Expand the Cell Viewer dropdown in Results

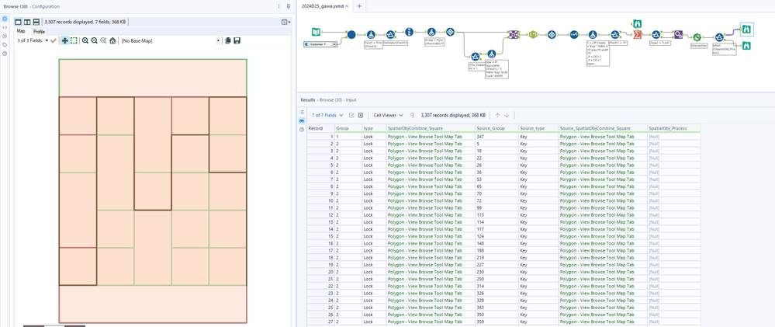point(388,115)
